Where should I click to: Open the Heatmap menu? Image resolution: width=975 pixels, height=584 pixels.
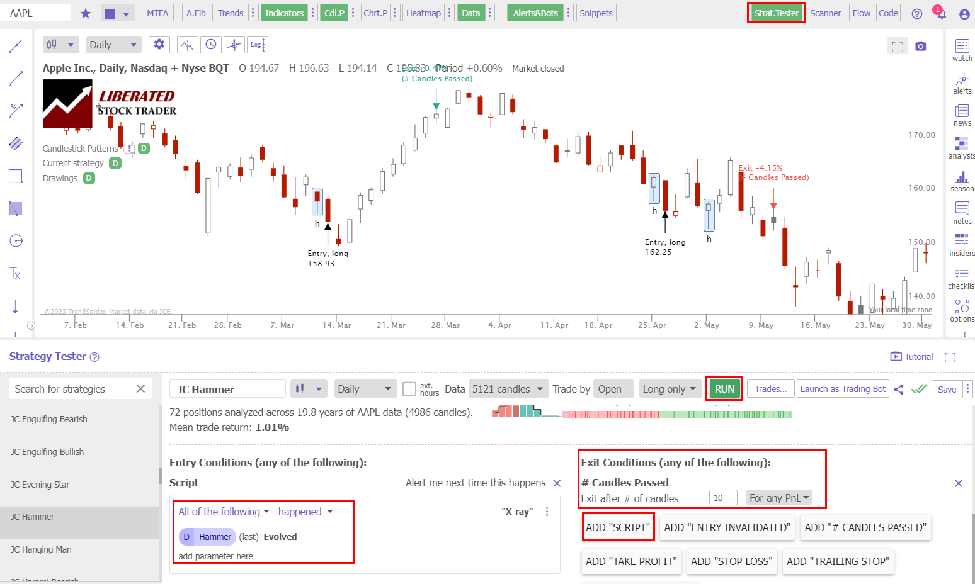[423, 12]
